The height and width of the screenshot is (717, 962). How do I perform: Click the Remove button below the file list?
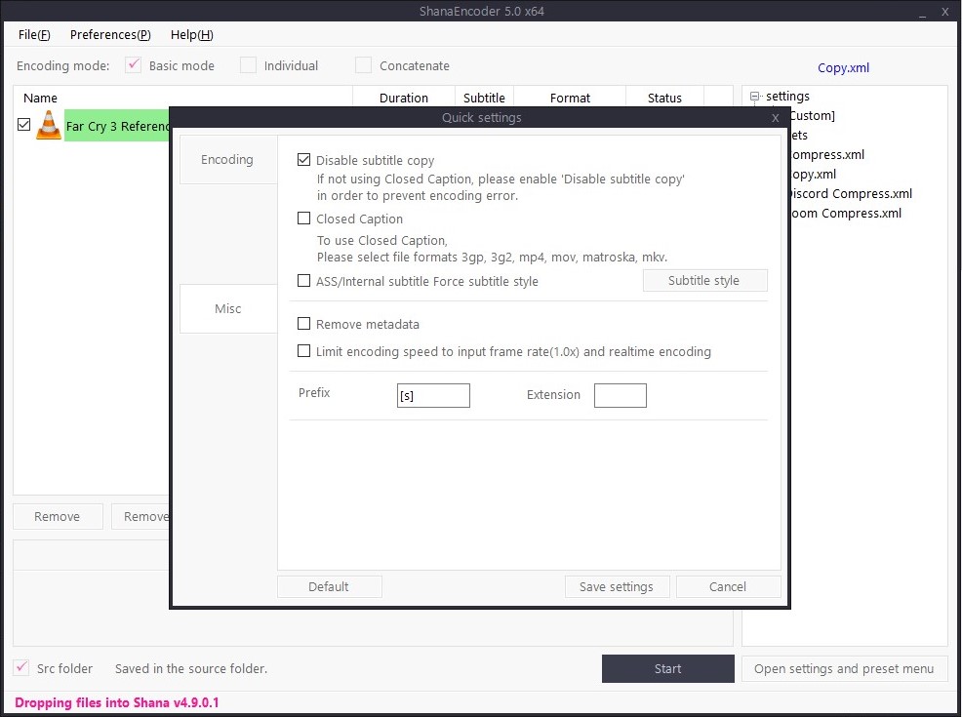[58, 516]
